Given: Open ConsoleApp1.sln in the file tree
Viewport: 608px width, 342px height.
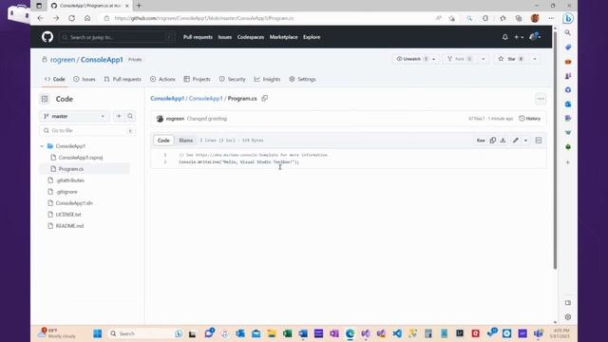Looking at the screenshot, I should tap(74, 203).
